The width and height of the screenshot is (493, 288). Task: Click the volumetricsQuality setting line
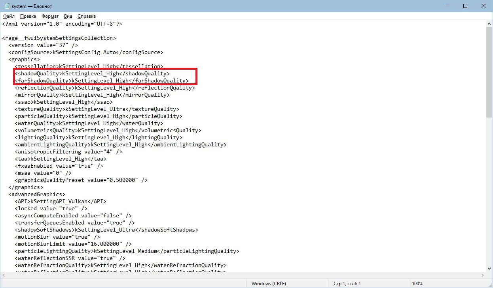tap(108, 130)
